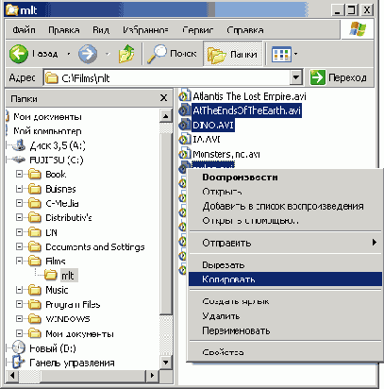Screen dimensions: 384x389
Task: Click the Go button beside address bar
Action: pyautogui.click(x=339, y=77)
